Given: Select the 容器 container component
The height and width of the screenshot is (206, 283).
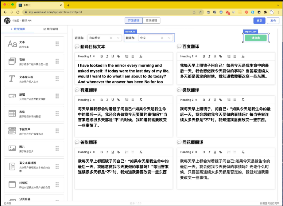Looking at the screenshot, I should coord(34,62).
